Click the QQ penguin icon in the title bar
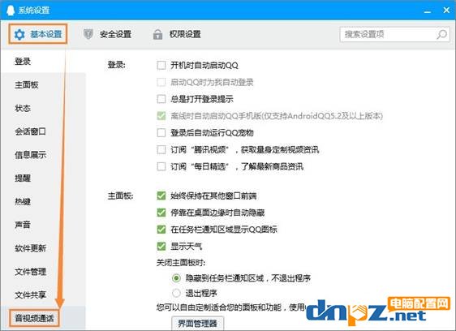The image size is (456, 331). click(11, 10)
